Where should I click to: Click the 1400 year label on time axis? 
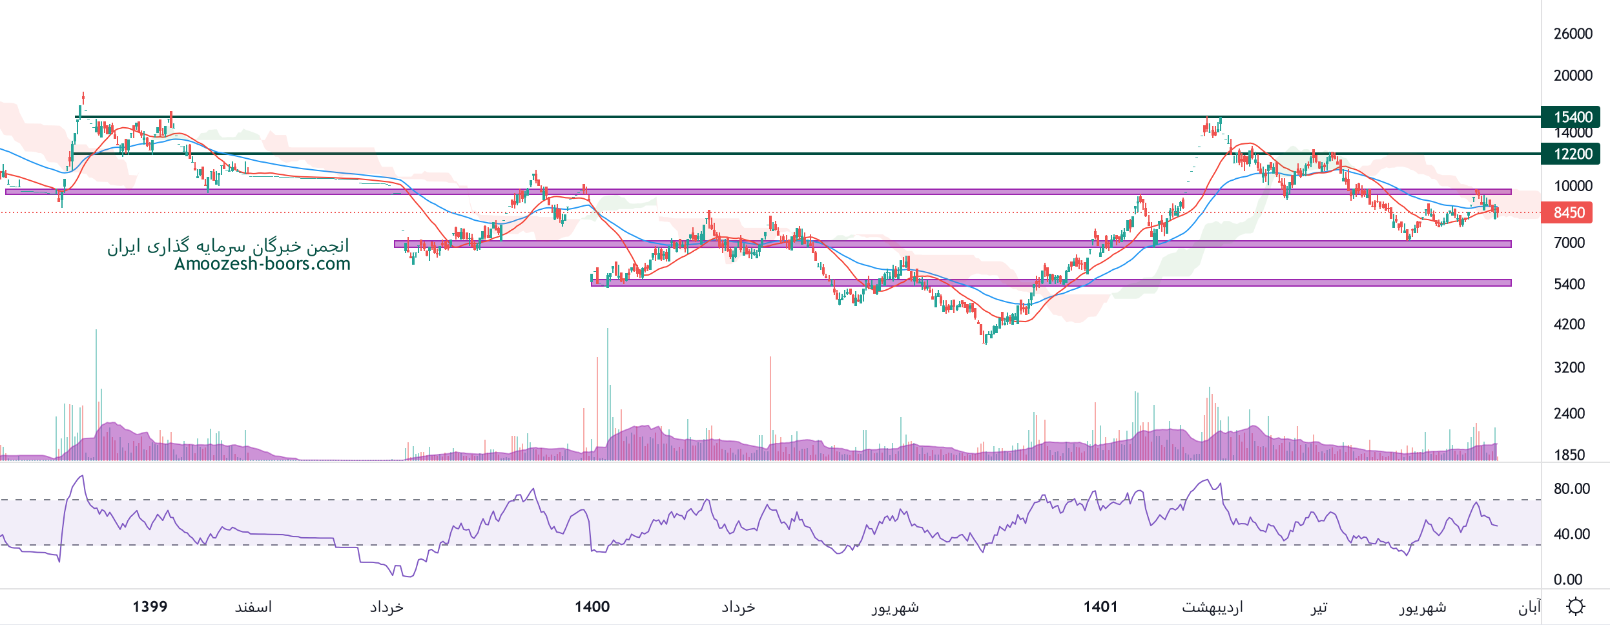592,607
